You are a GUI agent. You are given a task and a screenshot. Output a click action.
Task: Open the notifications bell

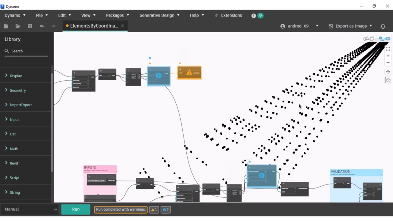(383, 26)
